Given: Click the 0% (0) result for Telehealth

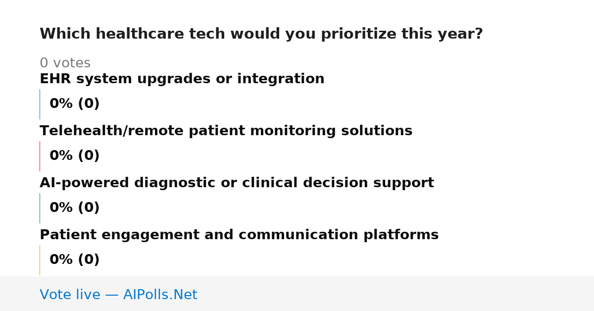Looking at the screenshot, I should pyautogui.click(x=74, y=156).
